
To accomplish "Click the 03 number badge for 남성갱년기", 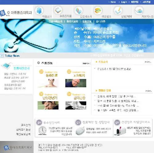I will click(x=41, y=94).
